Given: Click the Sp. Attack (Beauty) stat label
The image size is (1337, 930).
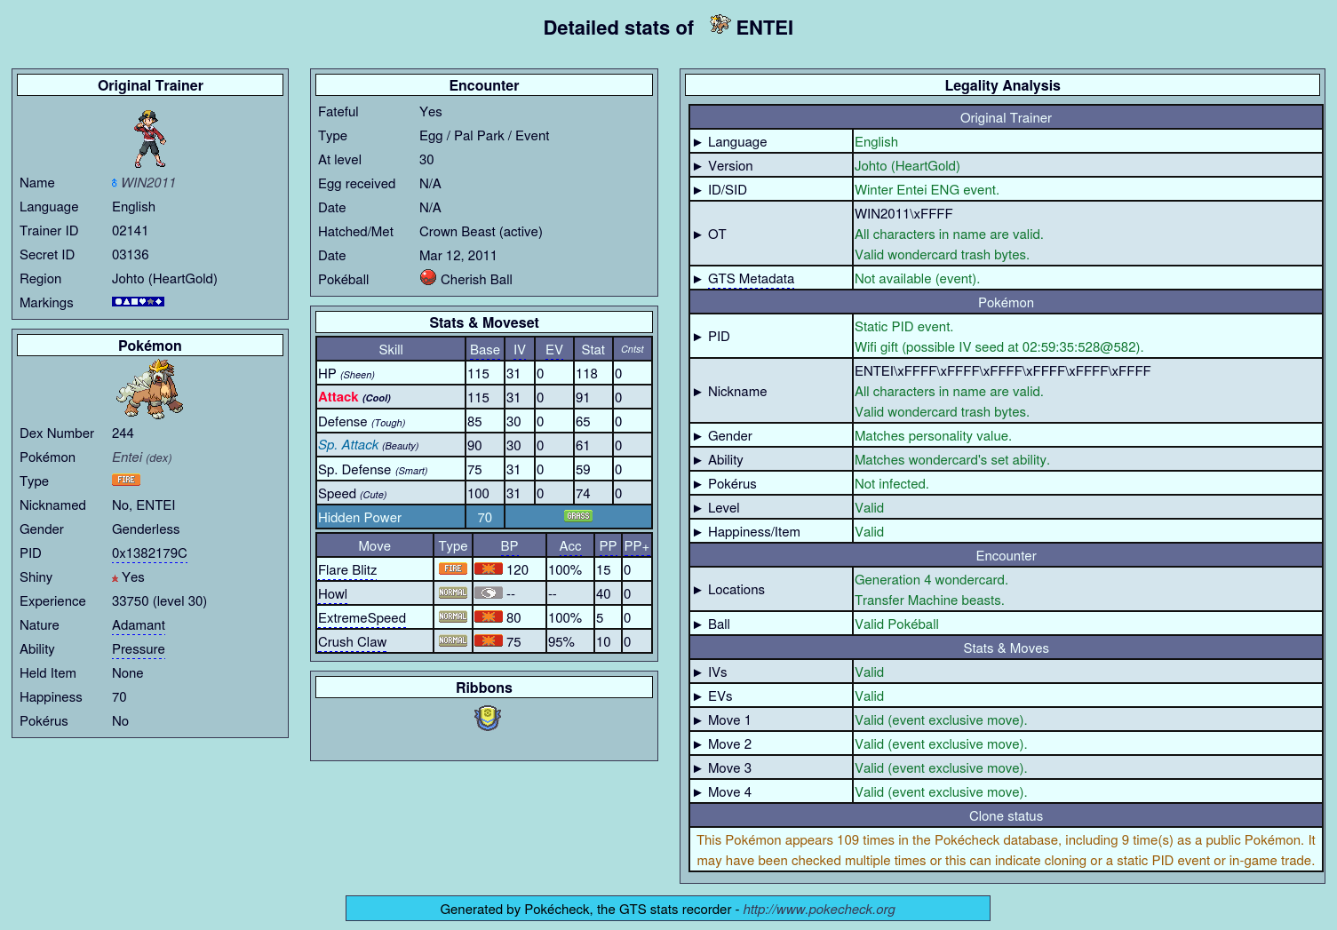Looking at the screenshot, I should (x=368, y=445).
